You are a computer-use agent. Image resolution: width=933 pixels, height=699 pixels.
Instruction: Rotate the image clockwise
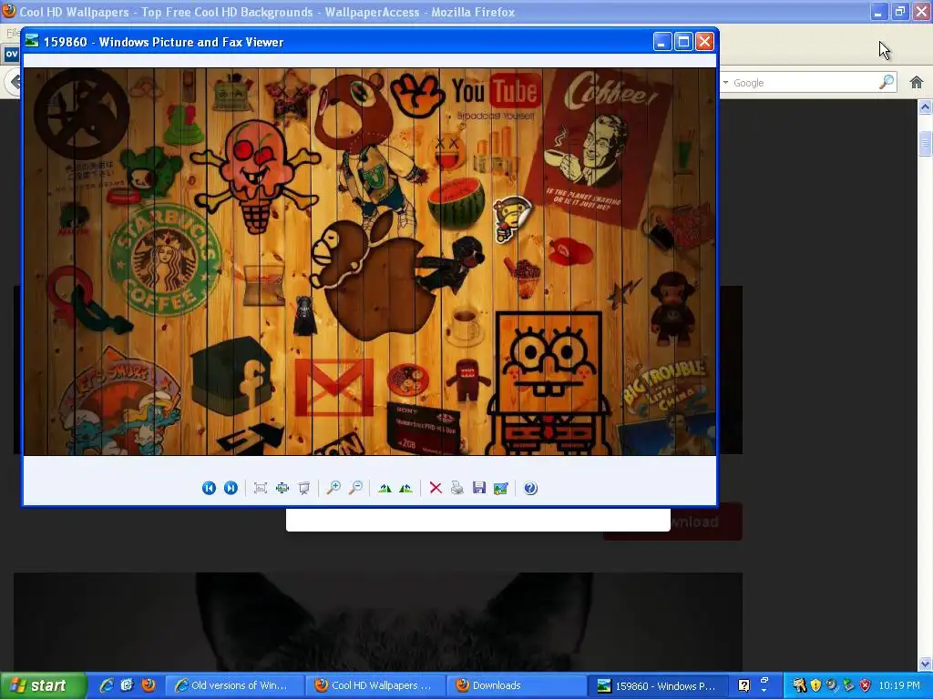coord(384,488)
